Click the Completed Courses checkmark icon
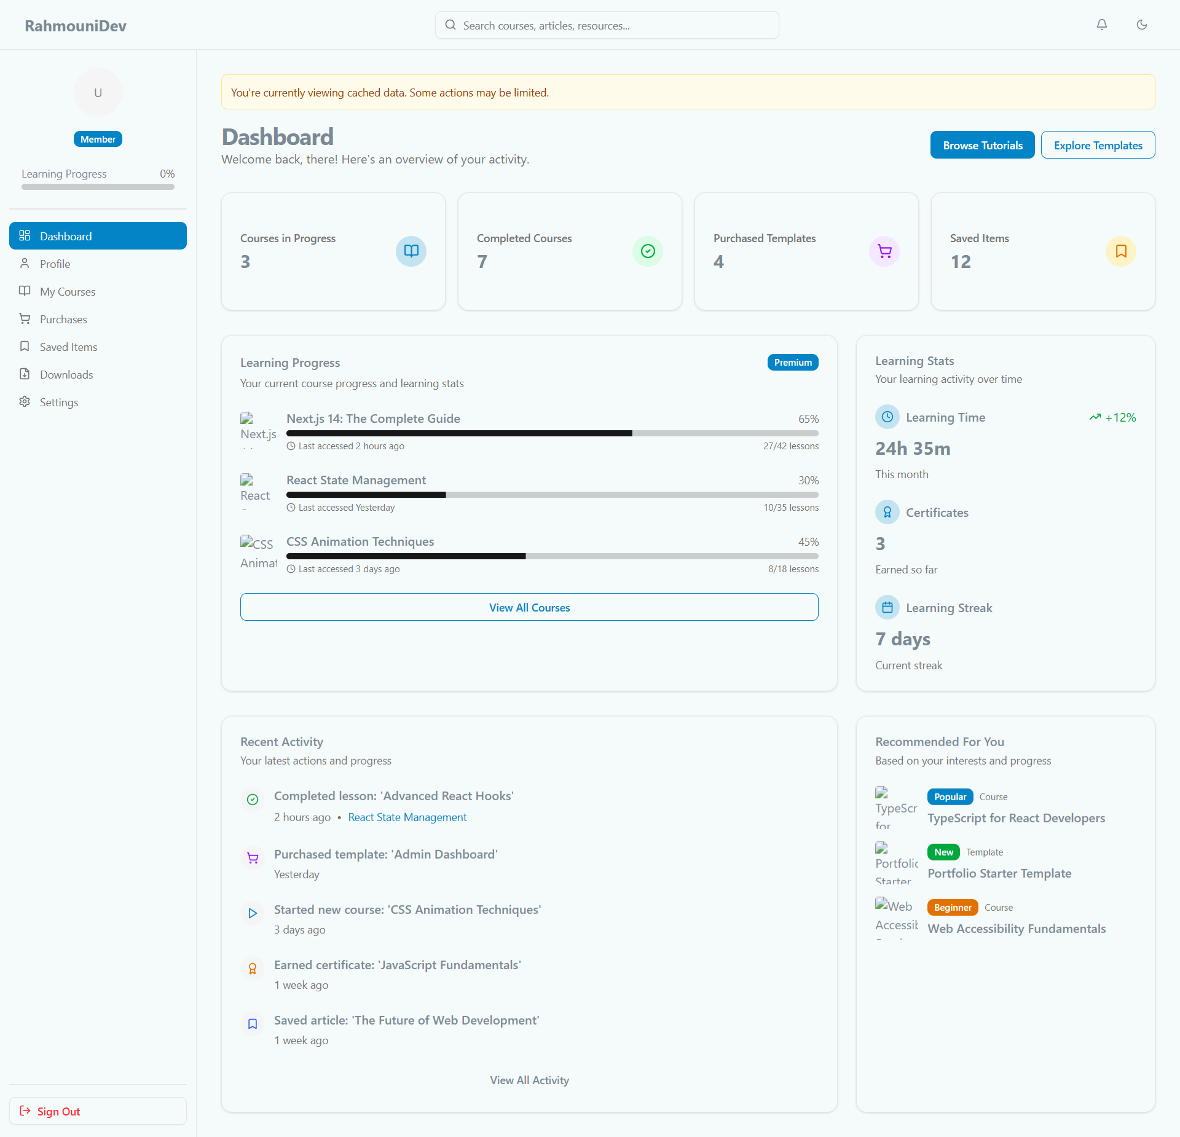1180x1137 pixels. (648, 251)
